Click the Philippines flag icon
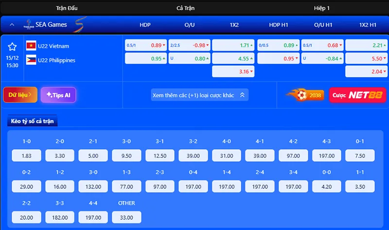 31,60
